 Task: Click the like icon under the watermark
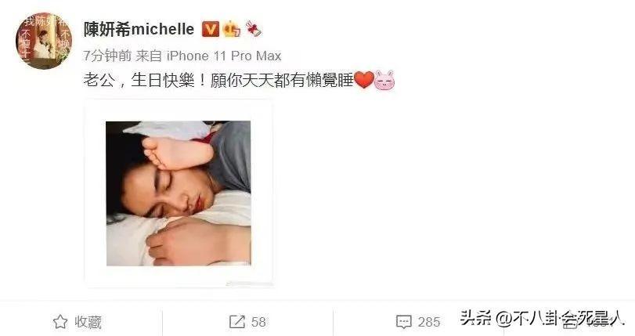[x=571, y=322]
